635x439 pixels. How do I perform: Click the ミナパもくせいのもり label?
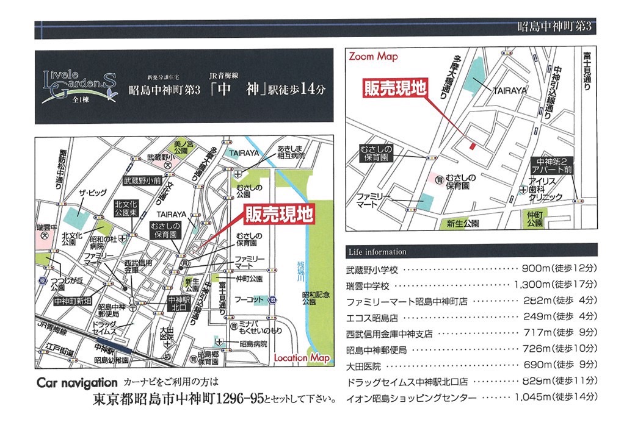coord(260,327)
